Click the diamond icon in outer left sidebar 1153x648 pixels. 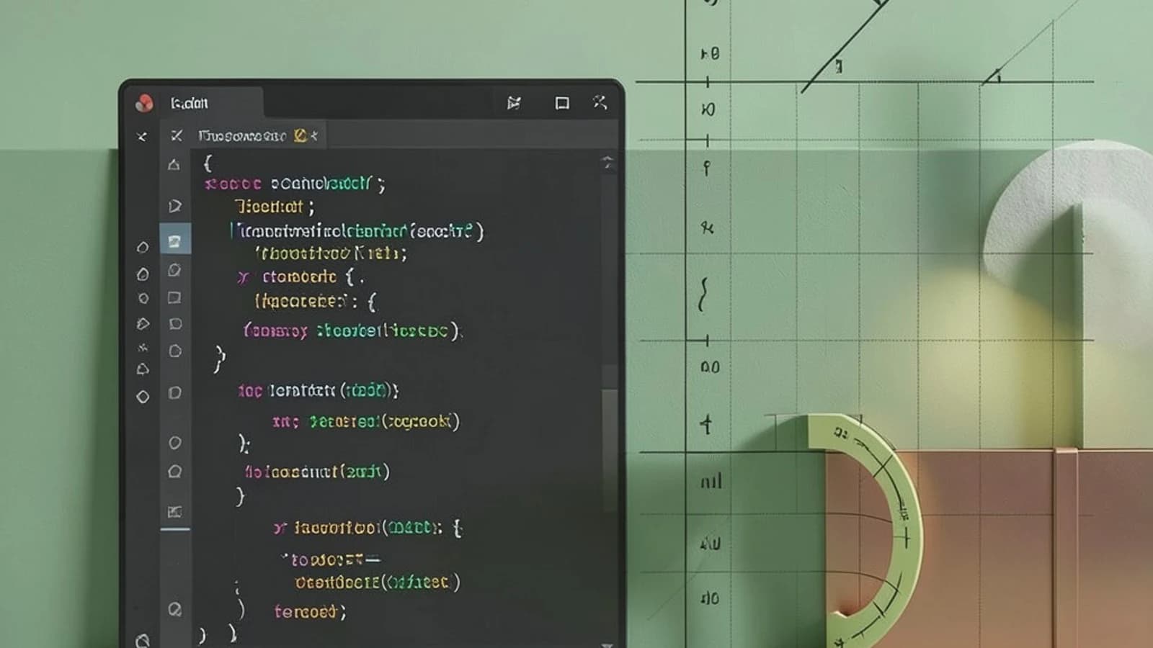point(143,397)
